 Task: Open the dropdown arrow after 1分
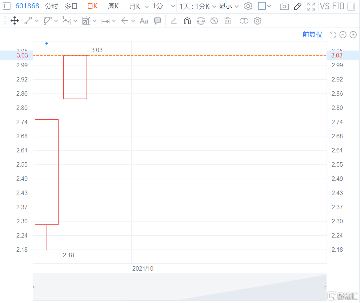pos(173,7)
